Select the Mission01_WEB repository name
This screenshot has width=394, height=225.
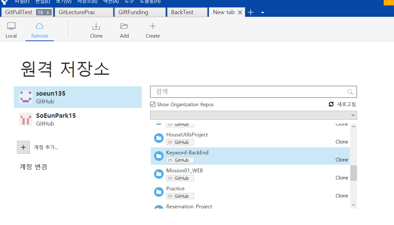[x=184, y=170]
